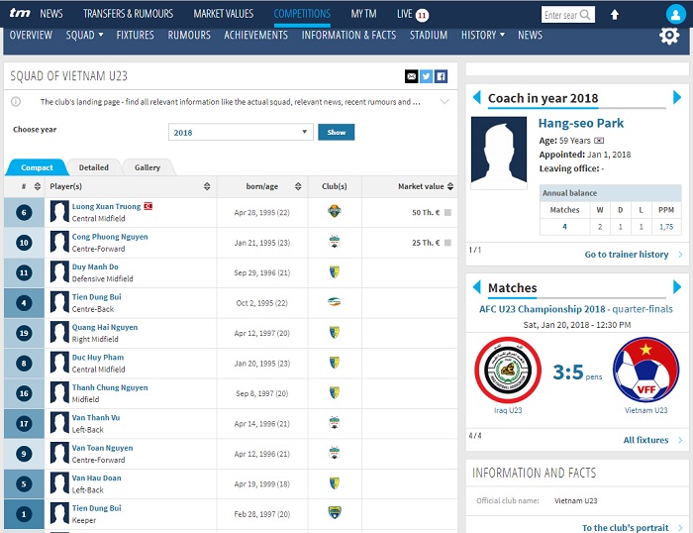Share squad page on Twitter
This screenshot has width=693, height=533.
427,76
